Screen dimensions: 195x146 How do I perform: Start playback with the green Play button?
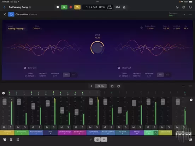click(64, 7)
